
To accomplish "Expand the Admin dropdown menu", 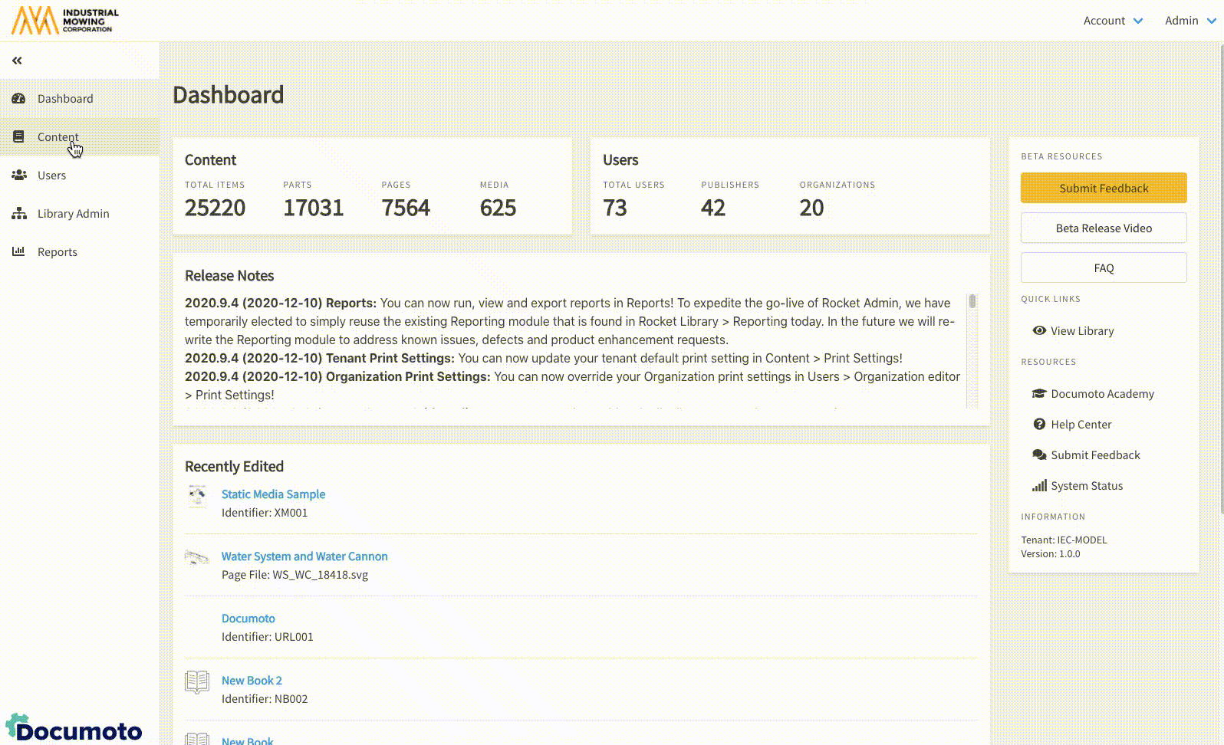I will coord(1189,21).
